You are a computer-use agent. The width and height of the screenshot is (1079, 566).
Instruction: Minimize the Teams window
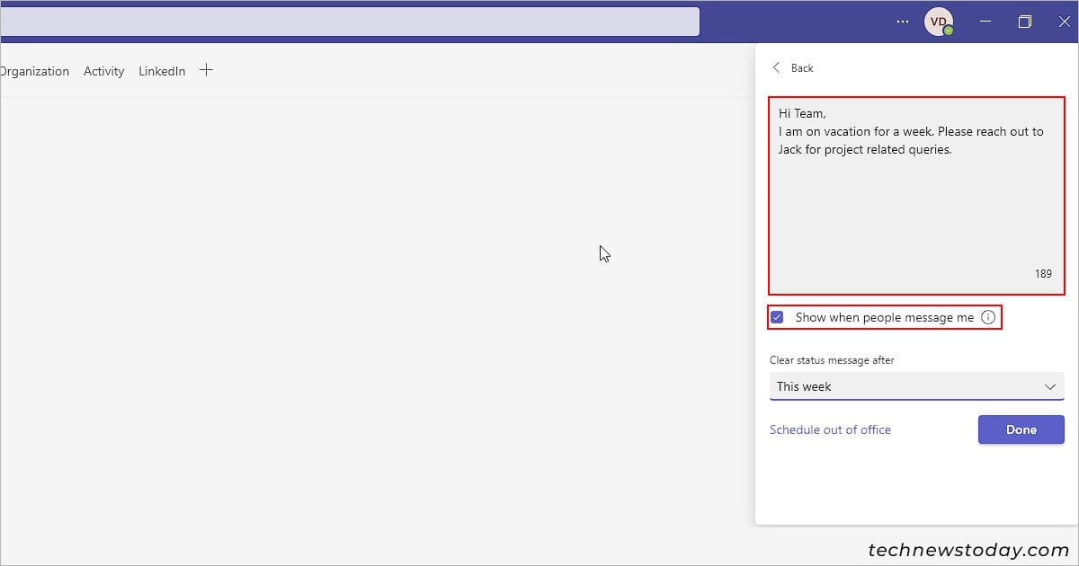(986, 22)
